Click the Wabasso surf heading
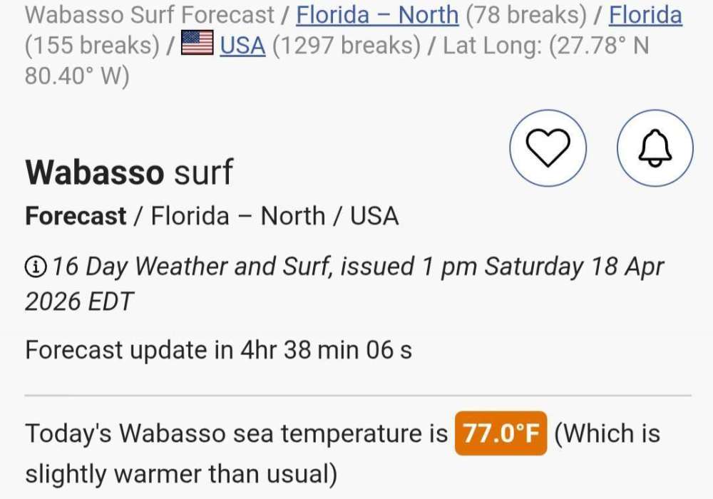Screen dimensions: 713x499 coord(129,173)
